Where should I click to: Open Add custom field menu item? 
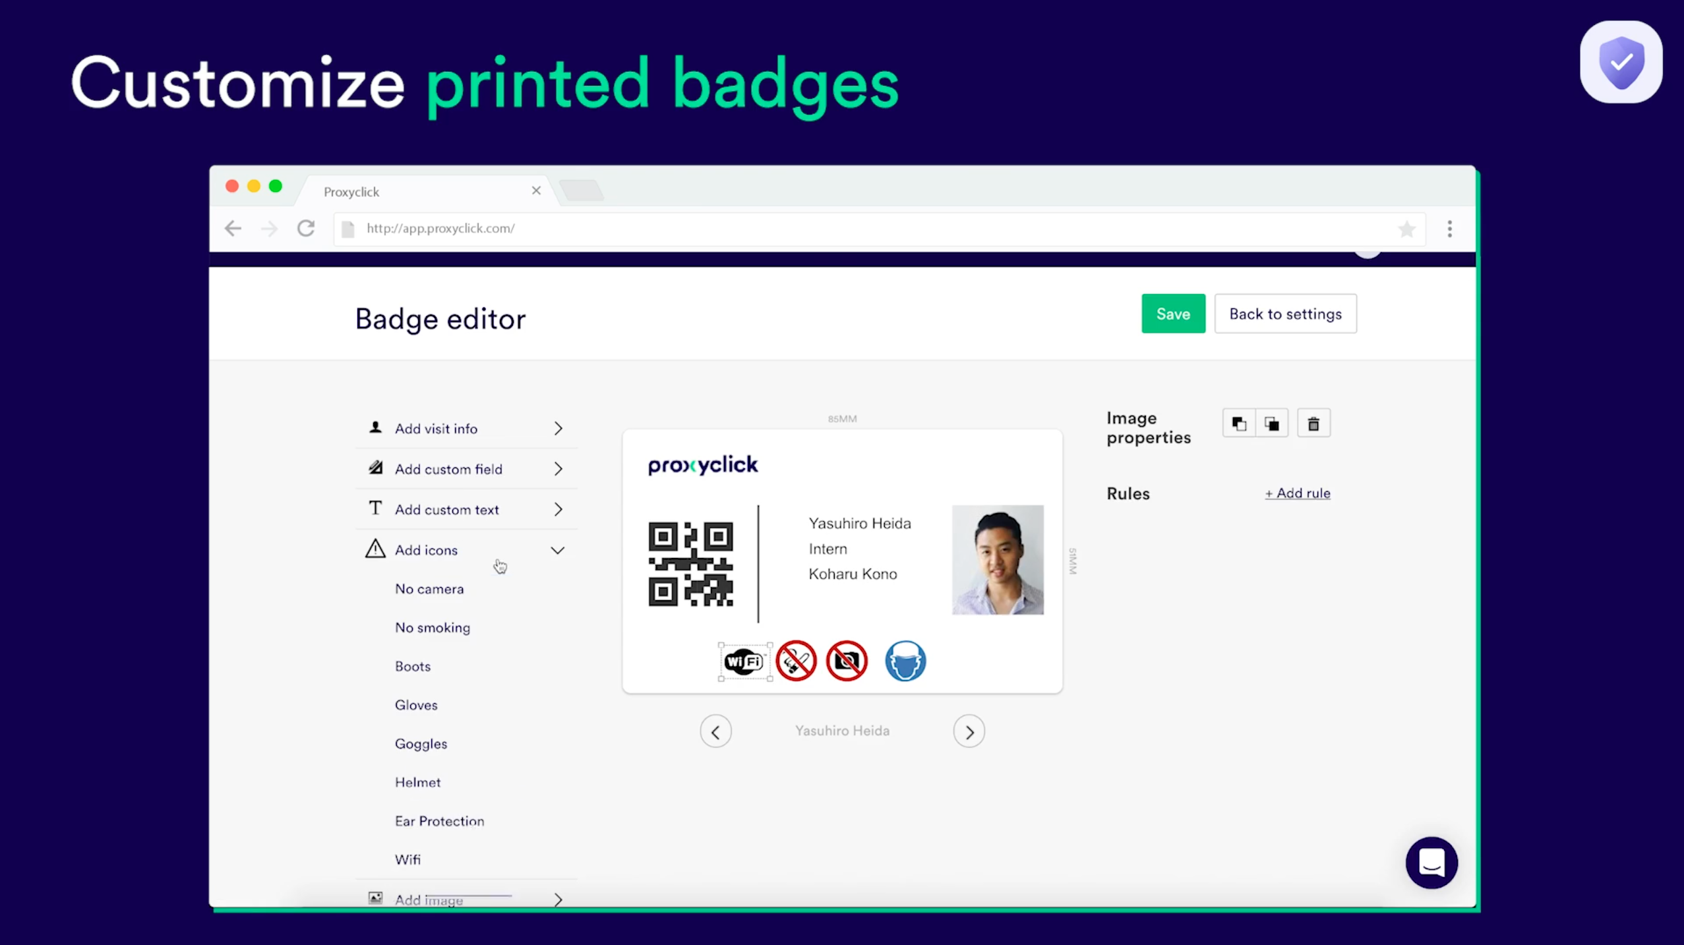pyautogui.click(x=466, y=469)
